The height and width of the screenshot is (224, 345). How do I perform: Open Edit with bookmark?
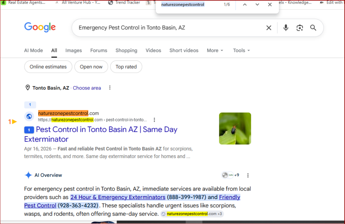332,2
